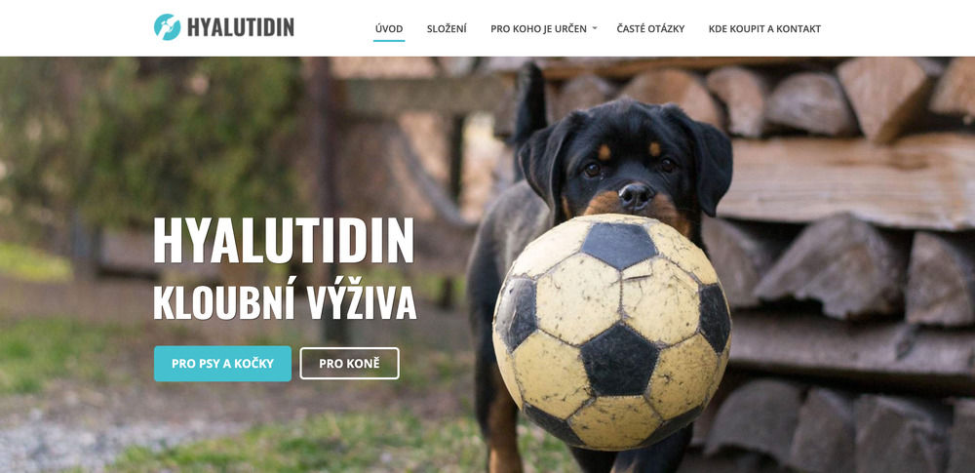Viewport: 975px width, 473px height.
Task: Go to the SLOŽENÍ menu item
Action: [x=447, y=28]
